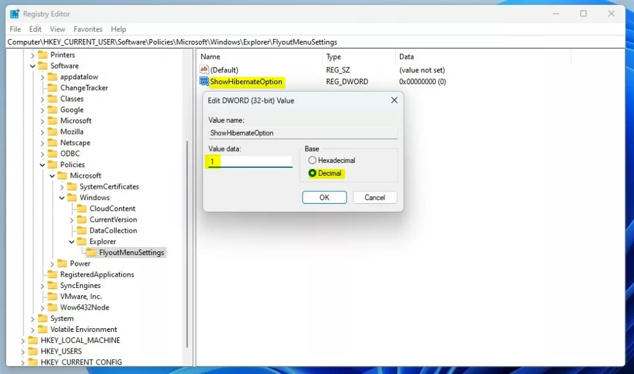Expand the Classes key
The image size is (634, 374).
(x=42, y=98)
